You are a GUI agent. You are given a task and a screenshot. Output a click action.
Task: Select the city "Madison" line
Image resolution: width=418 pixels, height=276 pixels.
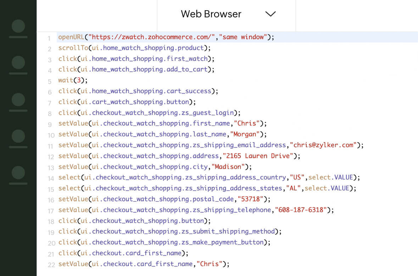(x=155, y=167)
